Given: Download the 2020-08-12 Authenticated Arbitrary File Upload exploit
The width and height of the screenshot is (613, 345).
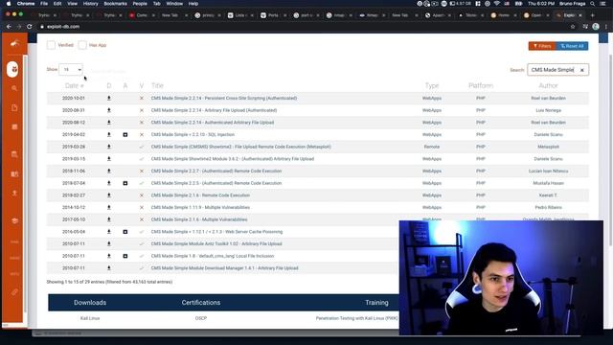Looking at the screenshot, I should point(109,123).
